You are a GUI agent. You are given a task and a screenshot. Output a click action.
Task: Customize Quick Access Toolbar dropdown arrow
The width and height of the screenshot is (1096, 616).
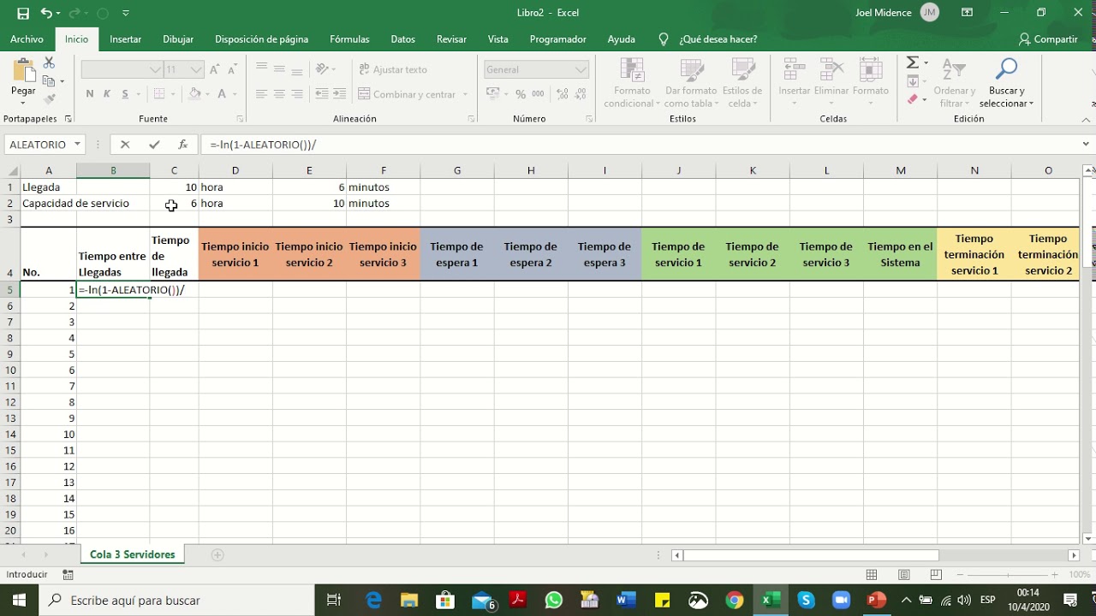[126, 13]
